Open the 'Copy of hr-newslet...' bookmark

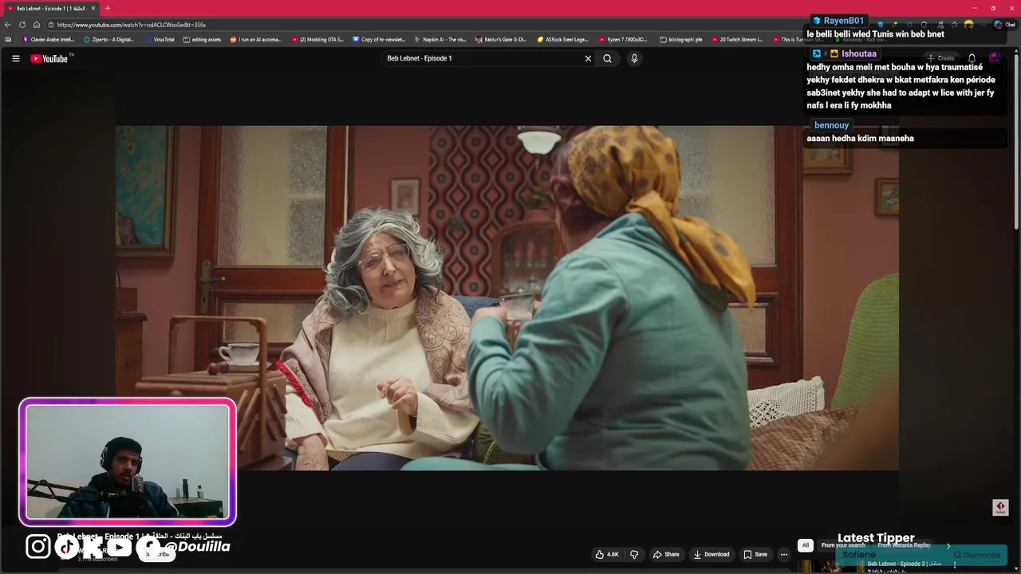[379, 39]
